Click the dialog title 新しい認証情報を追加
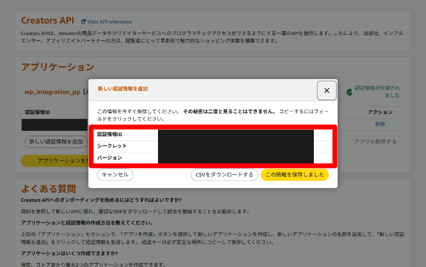 point(122,89)
